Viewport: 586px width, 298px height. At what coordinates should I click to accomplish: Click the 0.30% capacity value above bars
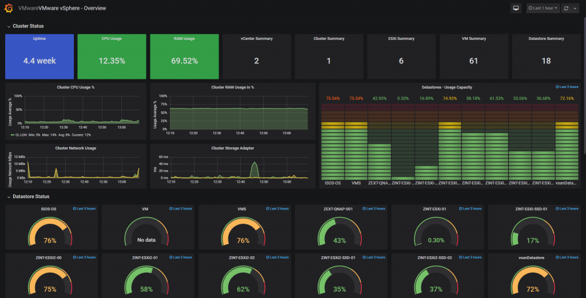click(x=403, y=98)
